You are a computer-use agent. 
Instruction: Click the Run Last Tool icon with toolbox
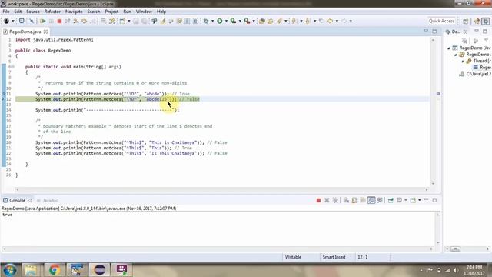pos(248,21)
